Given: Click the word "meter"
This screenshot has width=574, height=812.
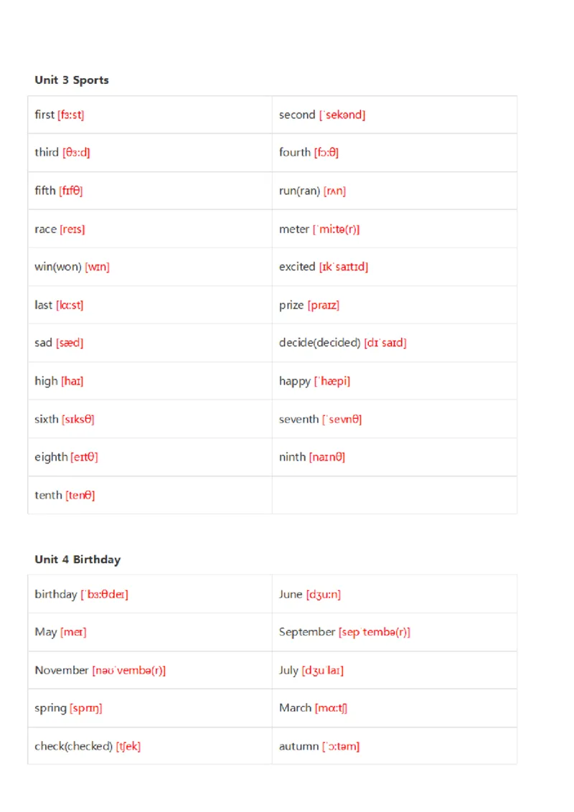Looking at the screenshot, I should 294,230.
